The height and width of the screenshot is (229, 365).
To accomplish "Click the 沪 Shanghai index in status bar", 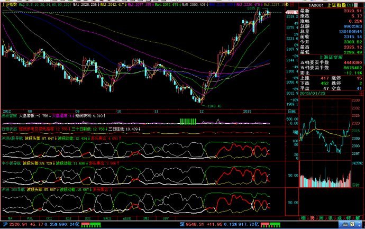I will coord(4,225).
